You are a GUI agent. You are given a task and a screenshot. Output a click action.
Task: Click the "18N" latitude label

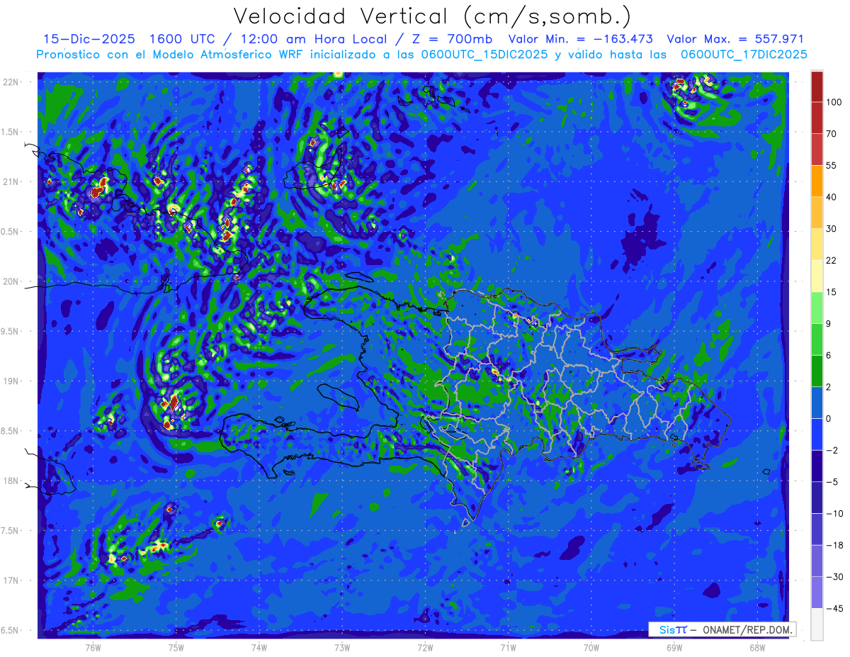click(x=11, y=481)
